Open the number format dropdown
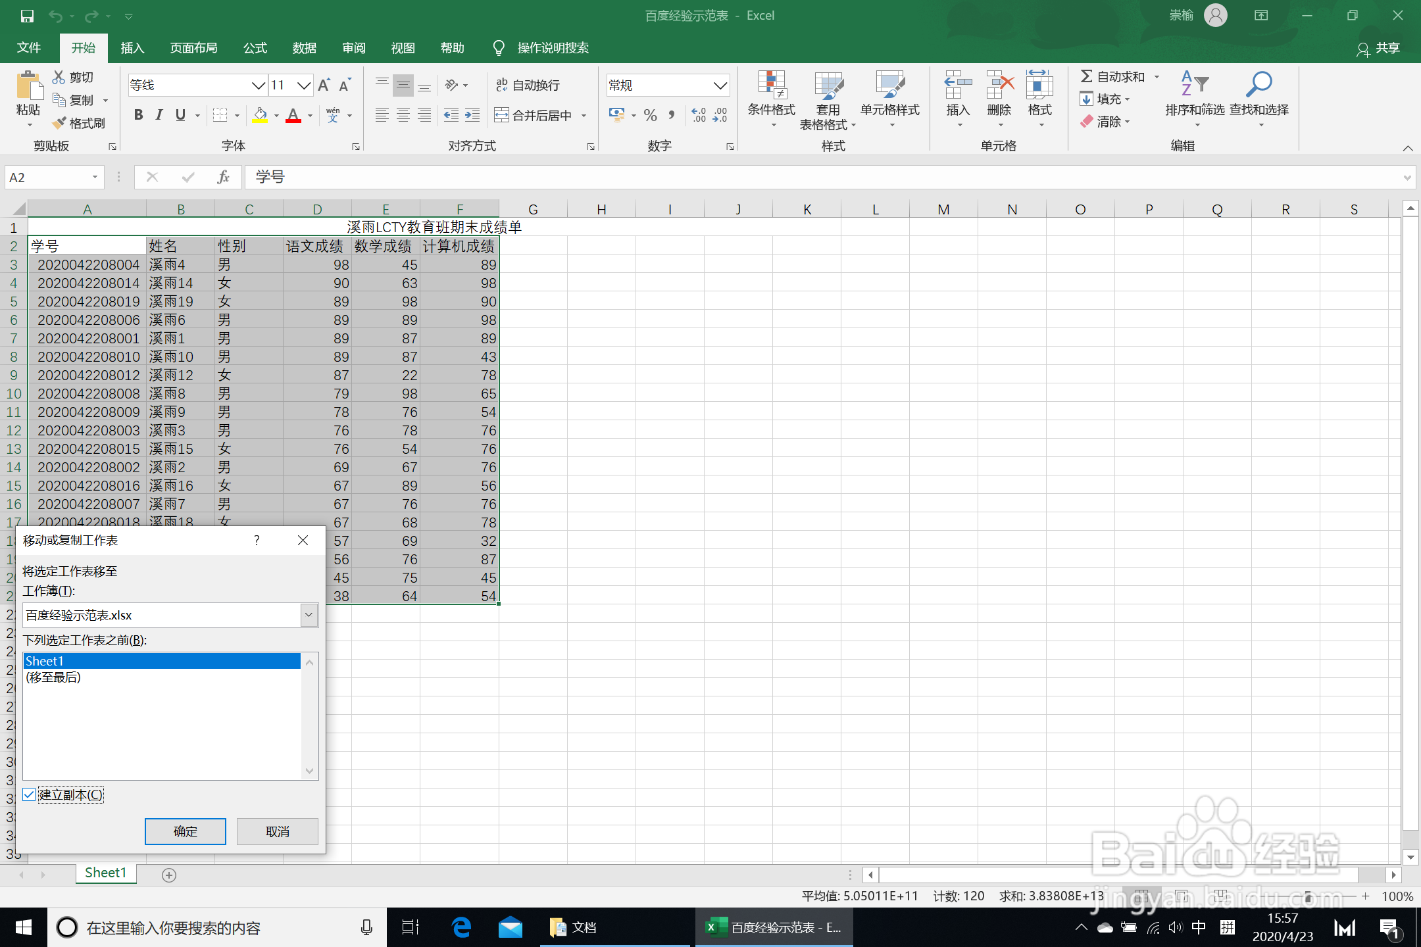1421x947 pixels. click(720, 85)
